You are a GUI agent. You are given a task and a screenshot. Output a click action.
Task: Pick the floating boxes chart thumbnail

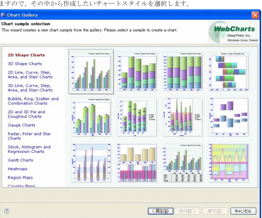[x=229, y=117]
